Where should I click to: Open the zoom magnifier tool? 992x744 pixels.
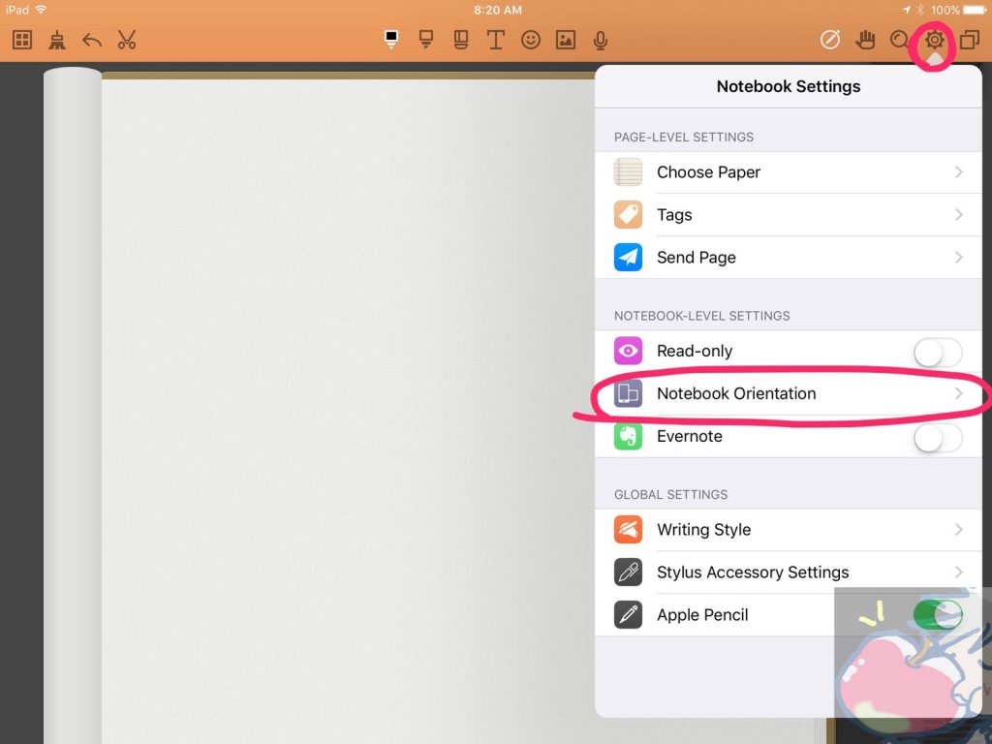point(897,40)
